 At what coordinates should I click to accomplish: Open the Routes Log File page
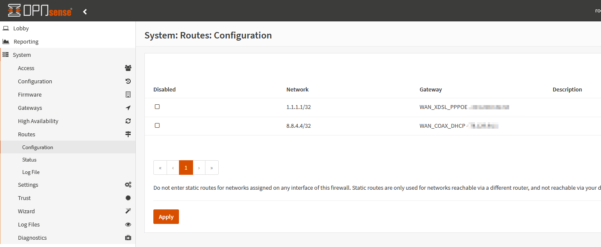[31, 172]
